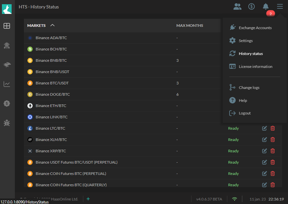Edit the Binance LTC/BTC history entry

[264, 128]
